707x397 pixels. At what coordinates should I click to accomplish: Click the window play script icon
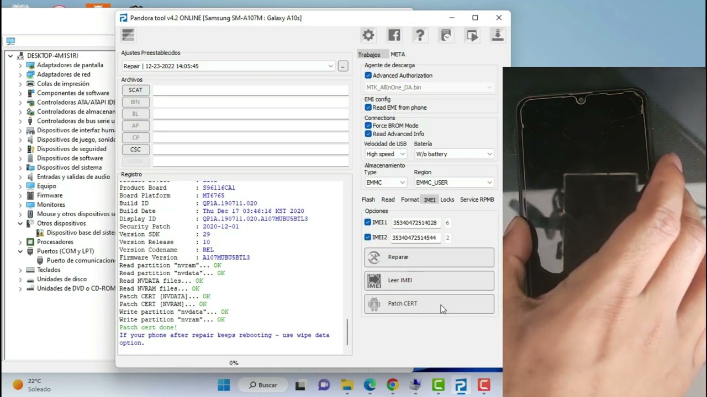point(472,36)
